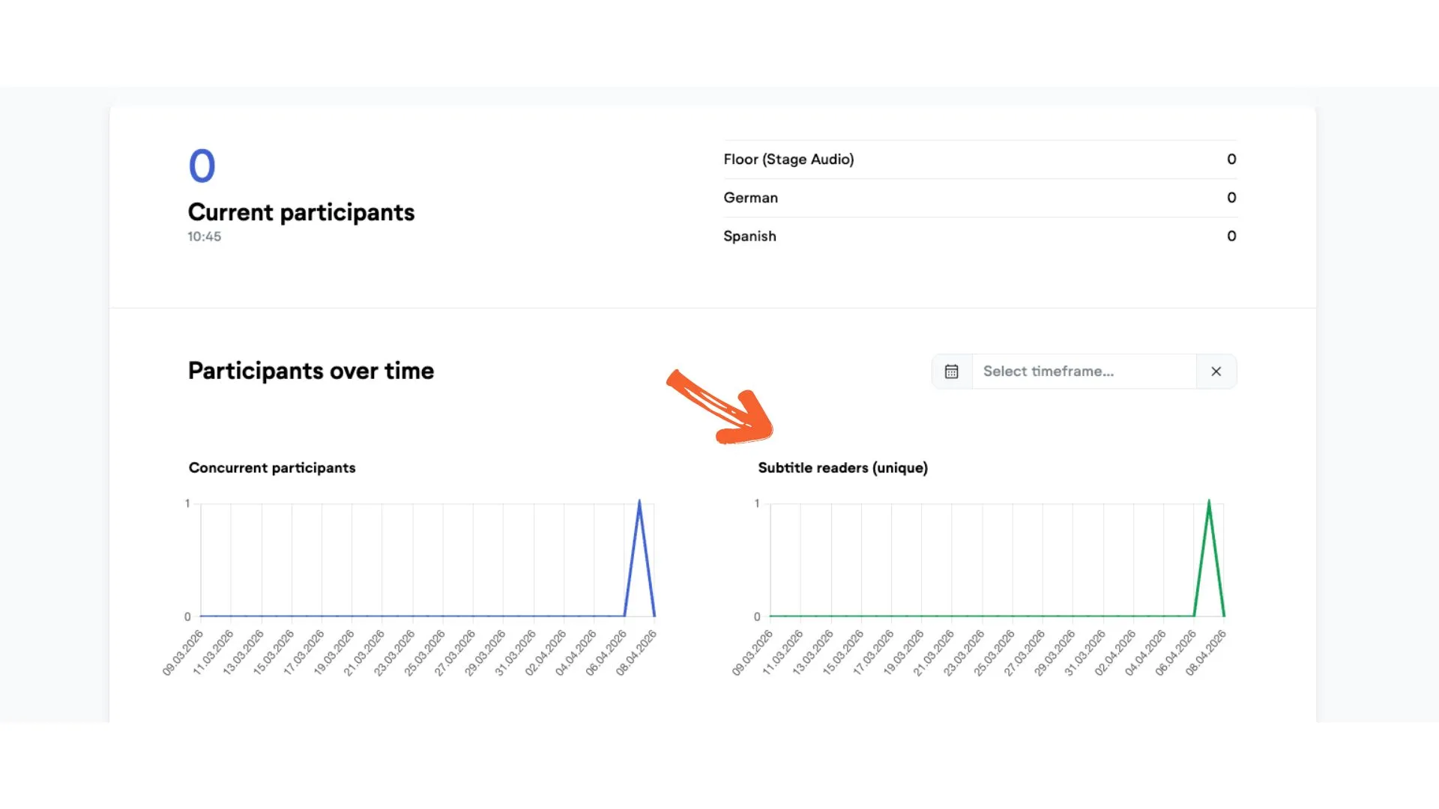Click the Concurrent participants chart title
The width and height of the screenshot is (1439, 809).
click(x=272, y=467)
